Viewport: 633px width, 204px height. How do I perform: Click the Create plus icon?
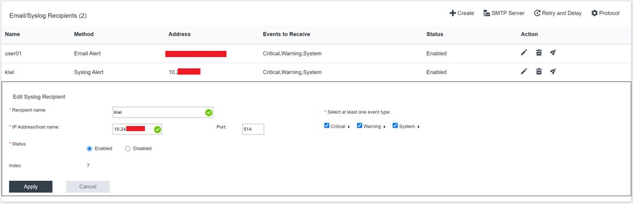452,14
